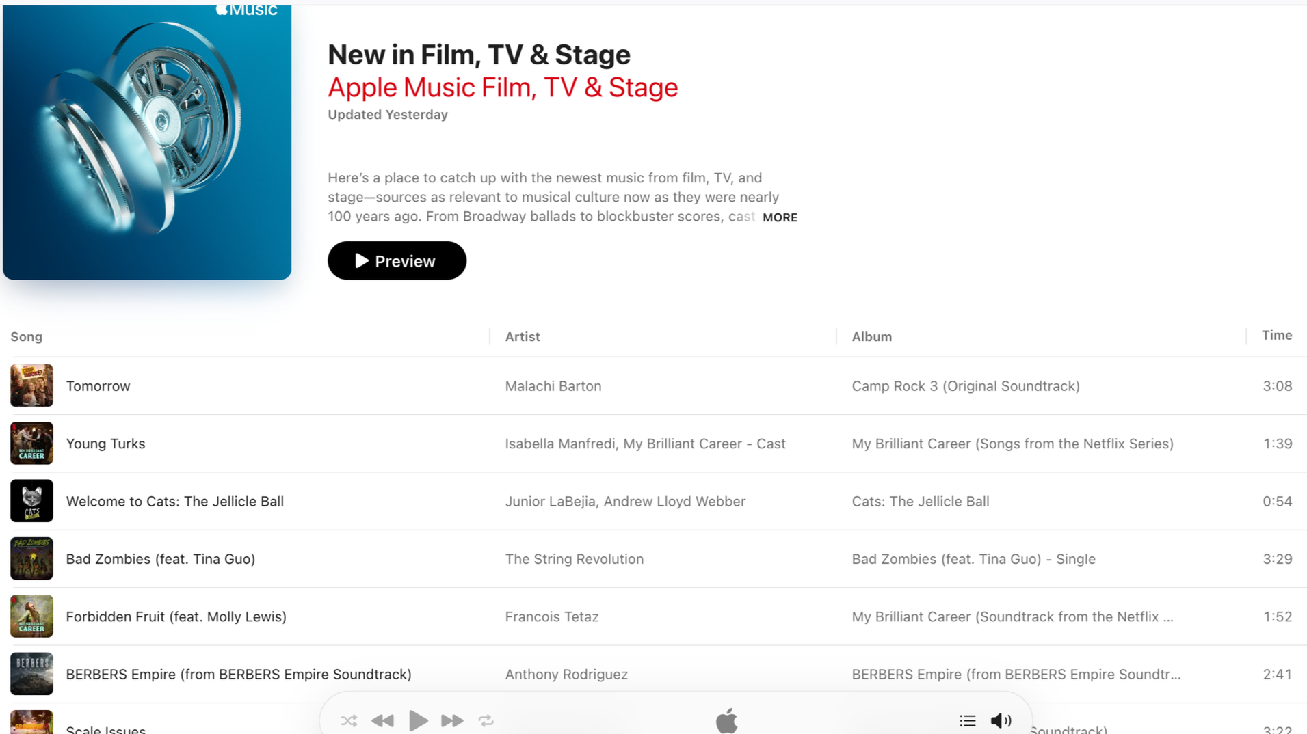
Task: Click the Updated Yesterday label
Action: (x=388, y=115)
